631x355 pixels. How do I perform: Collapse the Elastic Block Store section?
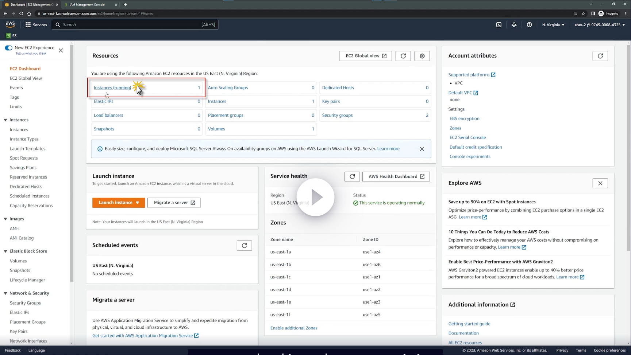tap(5, 251)
